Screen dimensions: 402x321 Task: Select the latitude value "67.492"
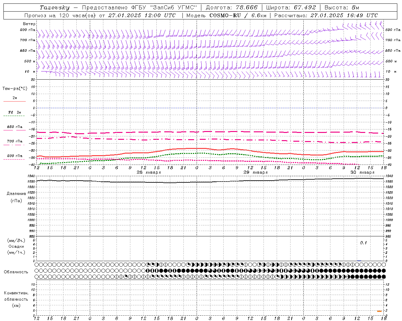(306, 8)
